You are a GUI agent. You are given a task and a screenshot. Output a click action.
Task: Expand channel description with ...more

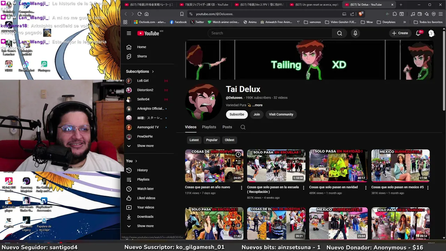[257, 105]
